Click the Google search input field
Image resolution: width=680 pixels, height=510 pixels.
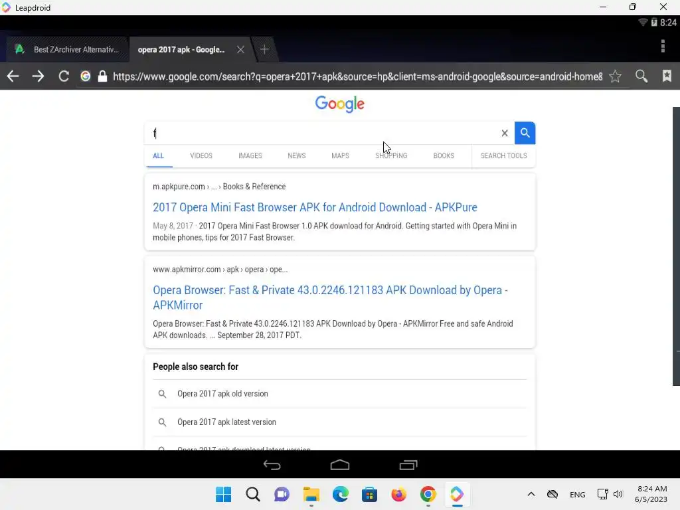[323, 133]
